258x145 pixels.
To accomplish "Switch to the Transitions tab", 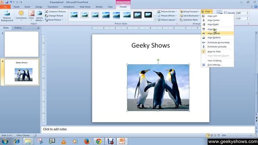I will (x=53, y=7).
